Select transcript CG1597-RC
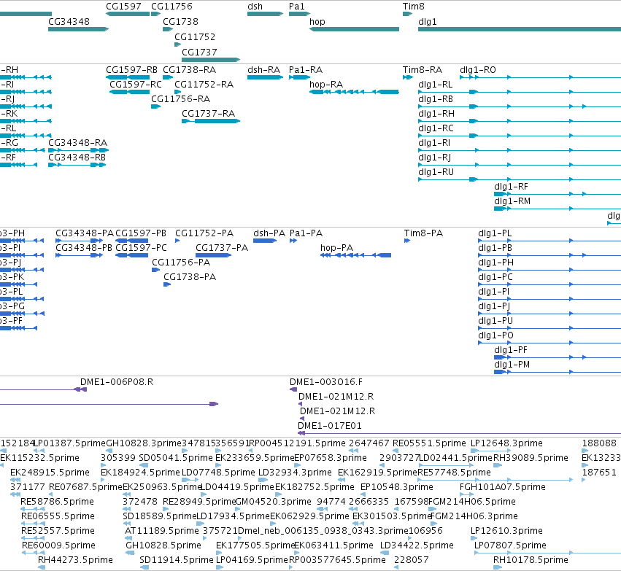The width and height of the screenshot is (621, 571). [x=136, y=85]
